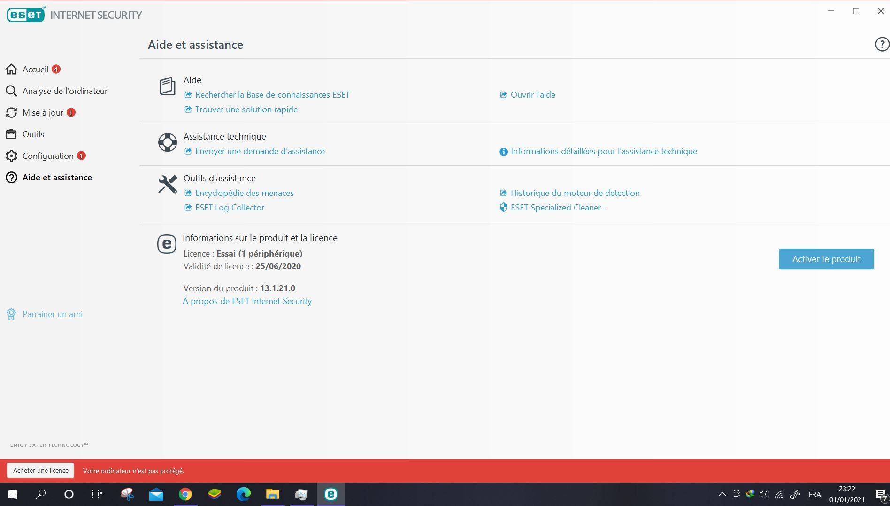Click the red badge on Mise à jour
The width and height of the screenshot is (890, 506).
coord(71,113)
